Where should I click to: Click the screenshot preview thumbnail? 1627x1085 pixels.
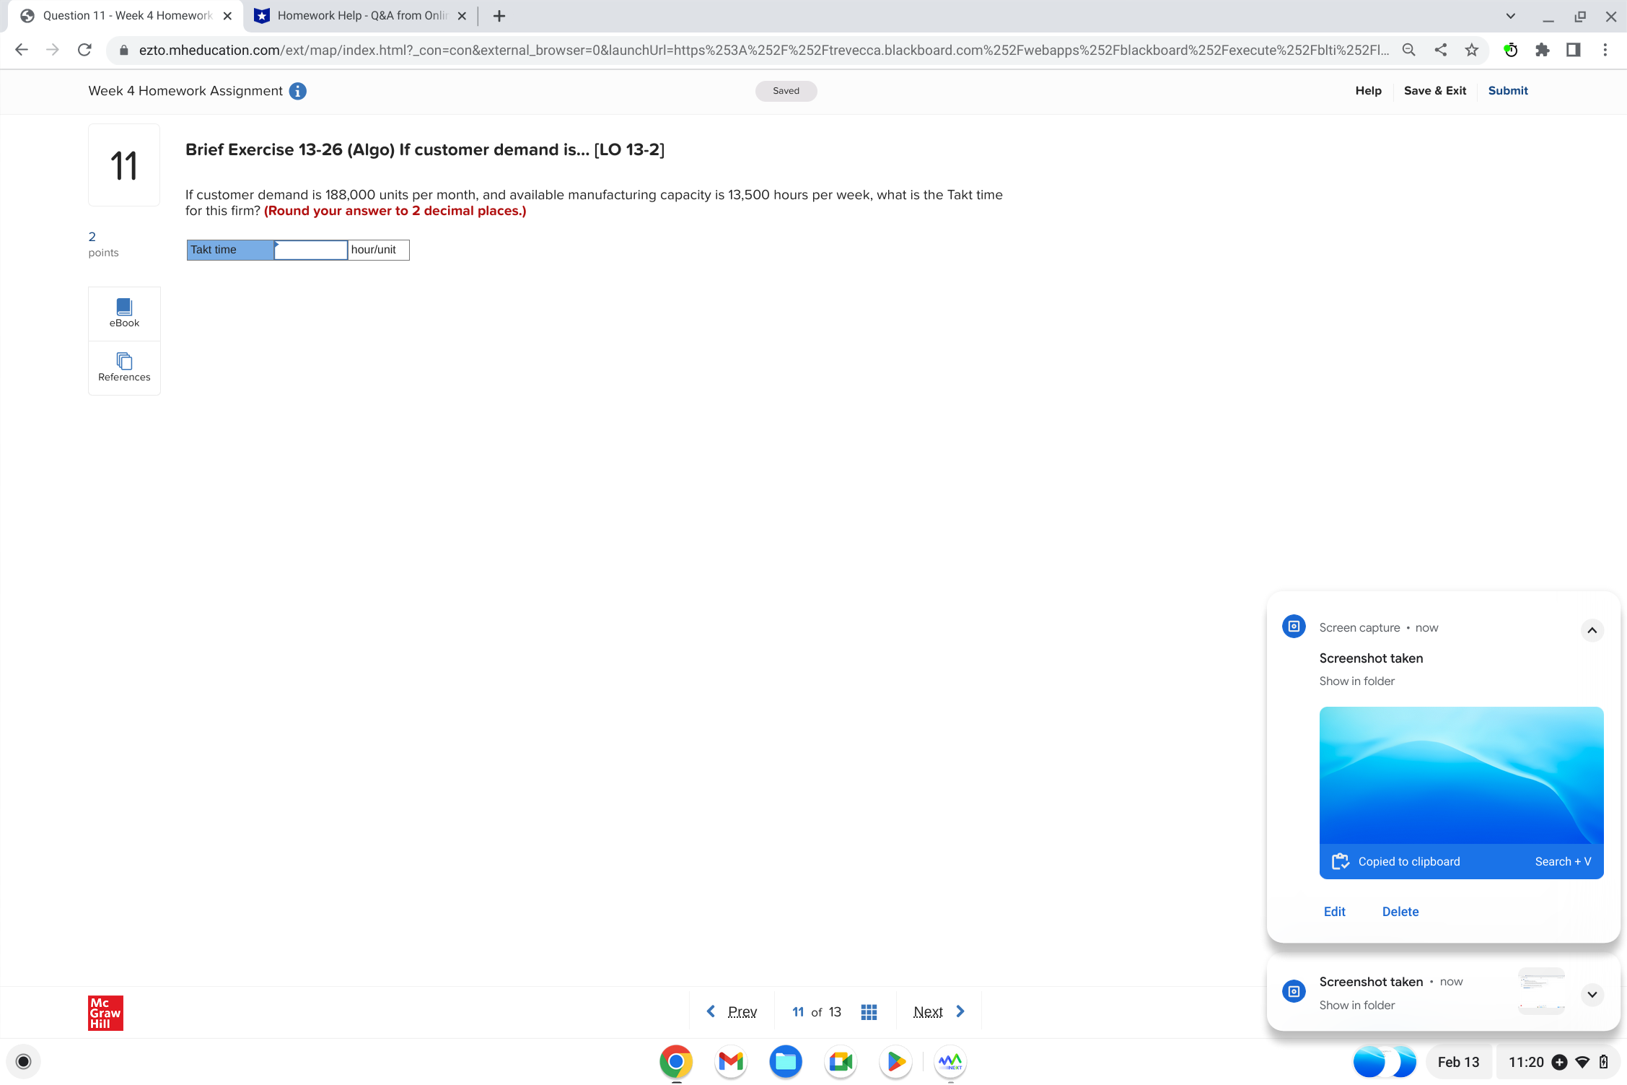pos(1460,776)
